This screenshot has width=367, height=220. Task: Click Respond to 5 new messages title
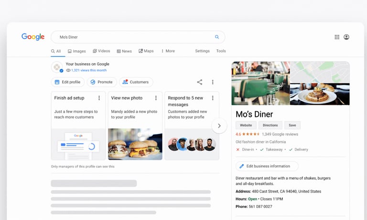(x=185, y=101)
